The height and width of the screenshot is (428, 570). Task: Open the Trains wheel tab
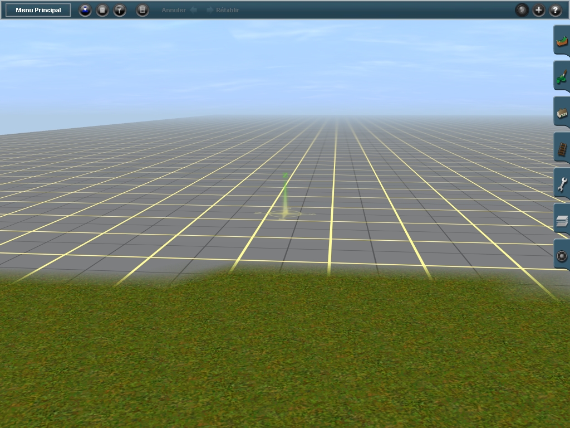pos(562,255)
